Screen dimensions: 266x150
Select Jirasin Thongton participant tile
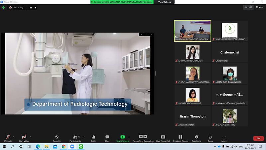(193, 116)
